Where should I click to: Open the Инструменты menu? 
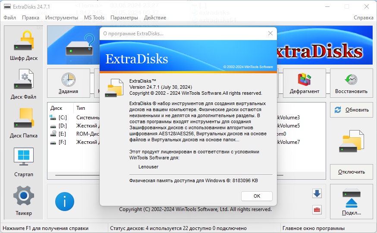point(62,18)
